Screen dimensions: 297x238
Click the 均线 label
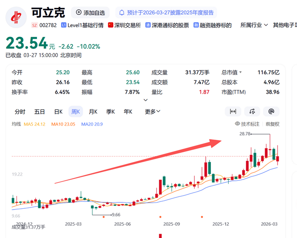click(x=16, y=124)
